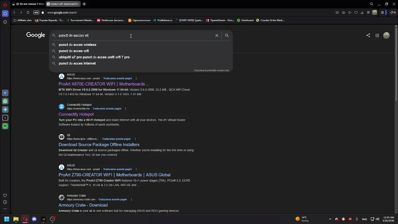Reload the current page
Image resolution: width=398 pixels, height=224 pixels.
28,12
